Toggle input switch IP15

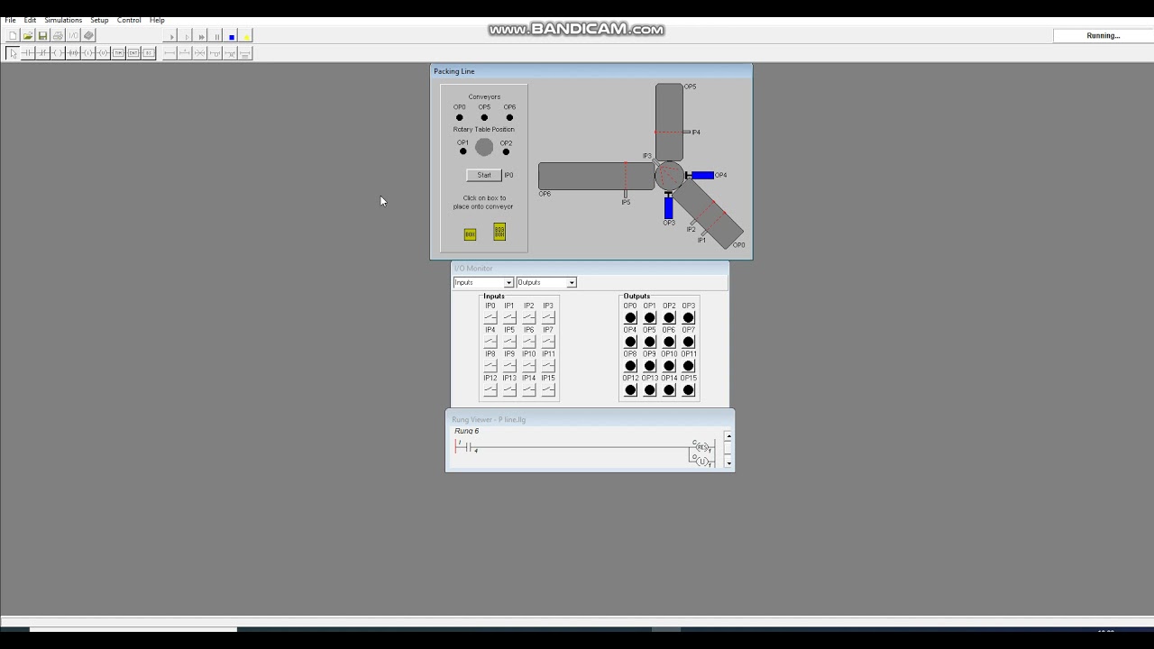coord(548,390)
